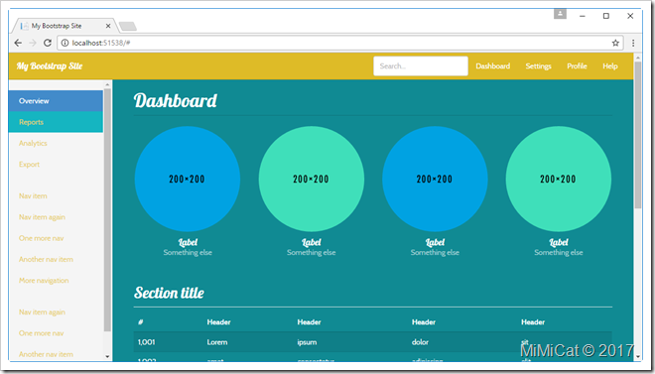Go back using browser back arrow

tap(18, 43)
